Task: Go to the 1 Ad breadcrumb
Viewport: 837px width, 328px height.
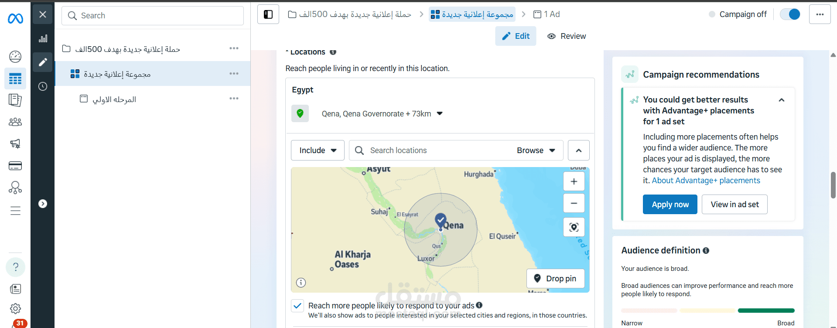Action: pos(547,14)
